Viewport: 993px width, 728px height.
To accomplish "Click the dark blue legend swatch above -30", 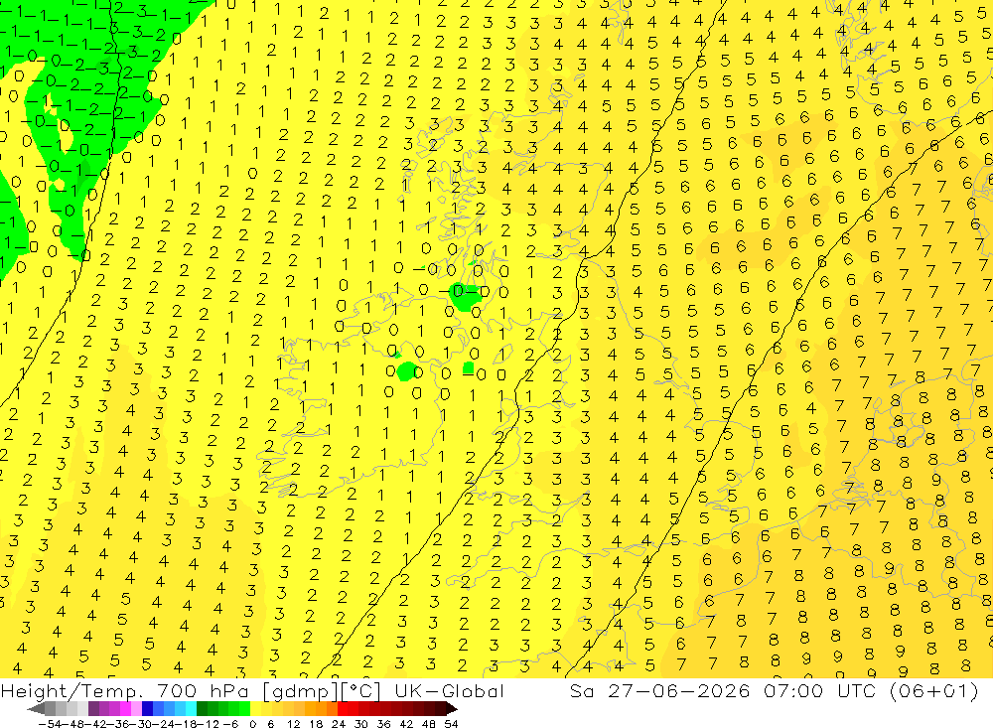I will [148, 708].
